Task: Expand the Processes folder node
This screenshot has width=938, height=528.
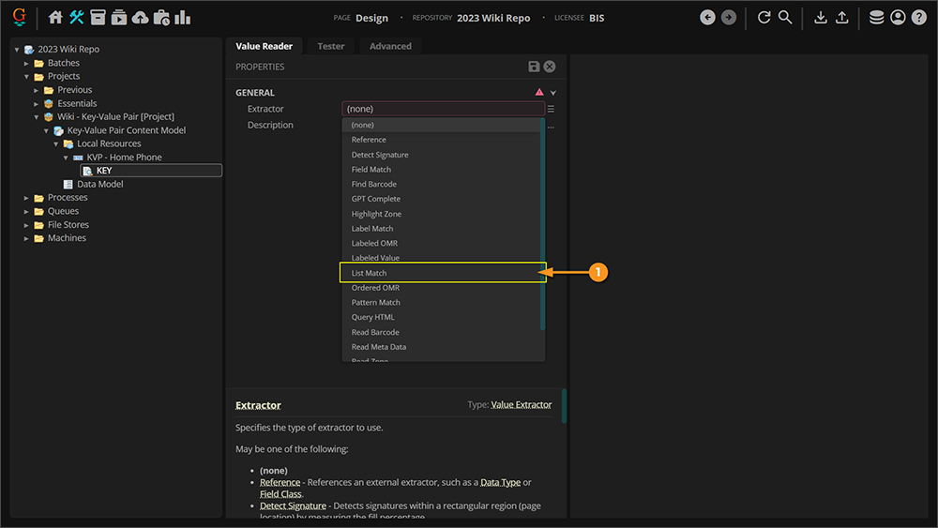Action: coord(27,198)
